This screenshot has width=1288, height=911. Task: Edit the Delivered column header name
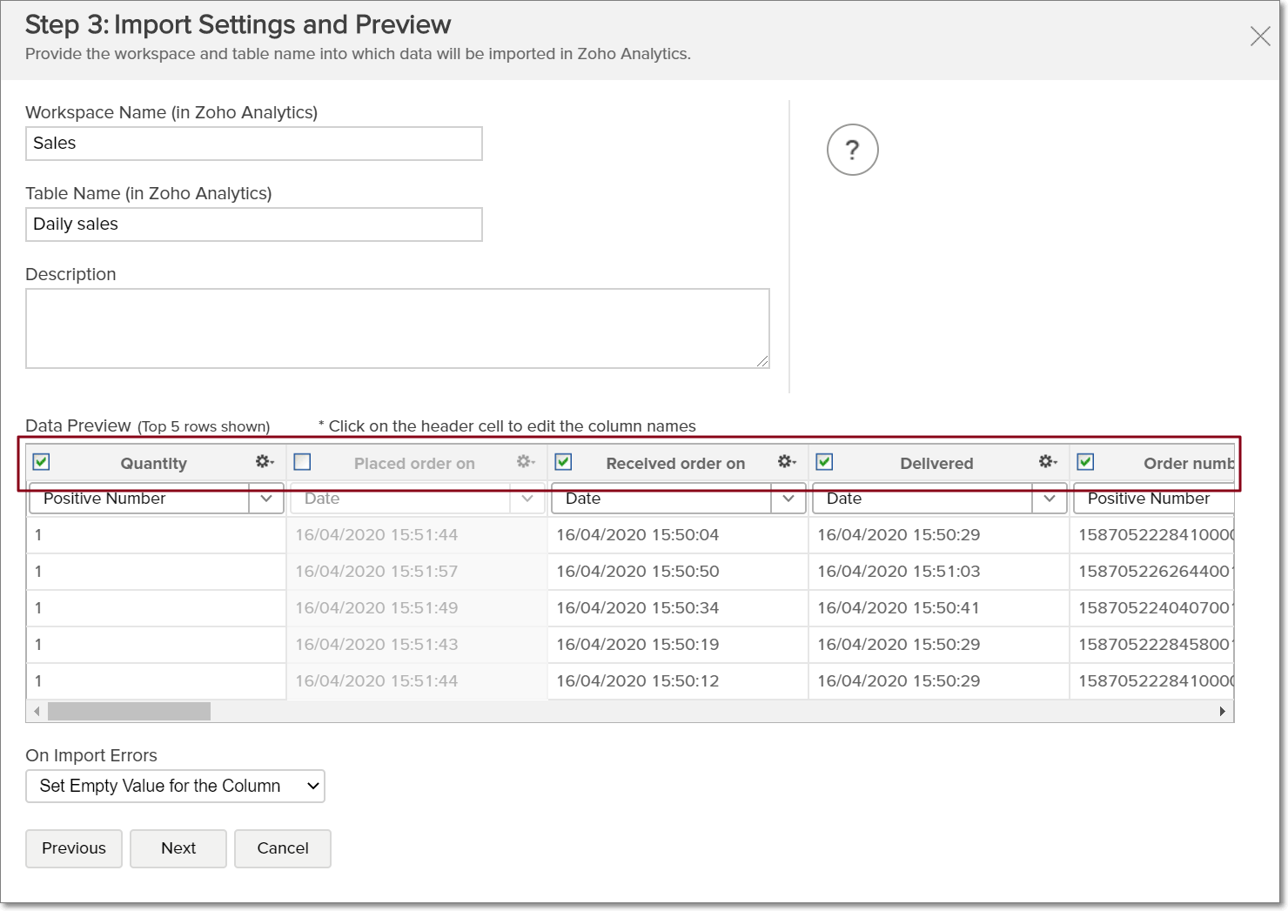click(936, 463)
